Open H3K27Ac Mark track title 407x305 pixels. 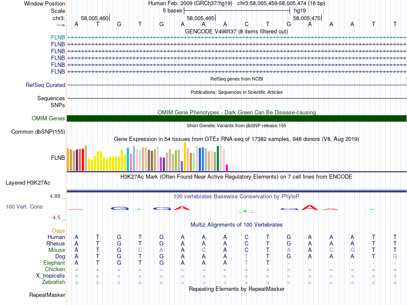point(236,177)
